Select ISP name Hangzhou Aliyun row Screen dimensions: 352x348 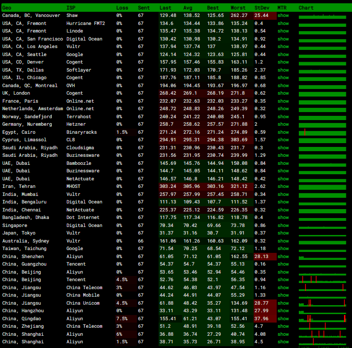(x=75, y=311)
